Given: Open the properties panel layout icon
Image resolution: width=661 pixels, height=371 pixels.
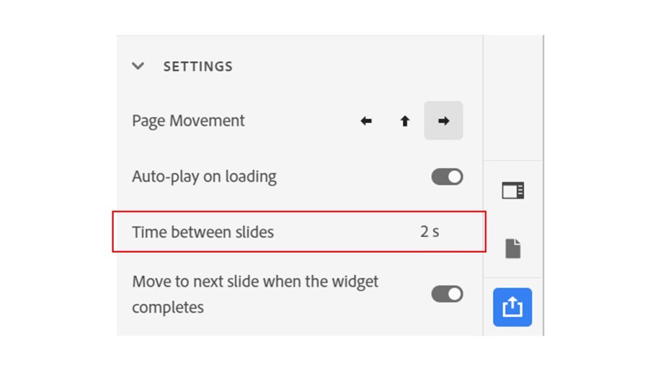Looking at the screenshot, I should pyautogui.click(x=513, y=191).
